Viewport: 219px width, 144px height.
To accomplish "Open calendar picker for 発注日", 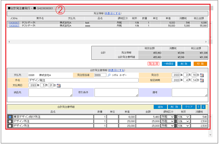I will click(202, 75).
